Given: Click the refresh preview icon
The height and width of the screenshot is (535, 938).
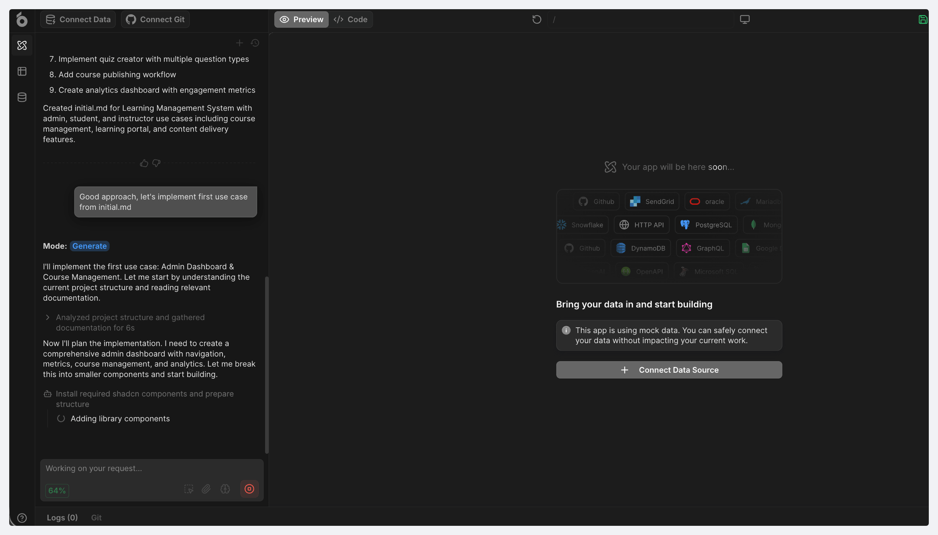Looking at the screenshot, I should pyautogui.click(x=536, y=19).
